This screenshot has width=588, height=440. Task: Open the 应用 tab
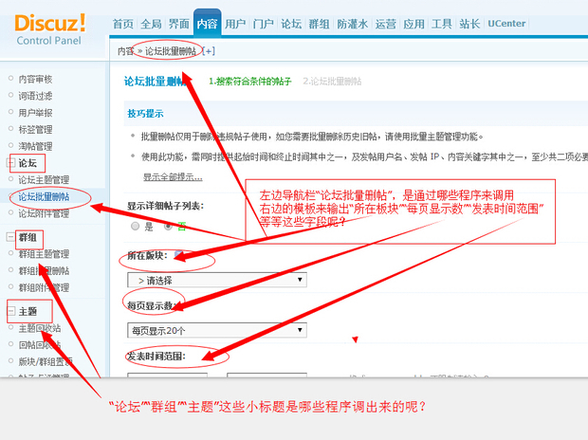point(413,24)
